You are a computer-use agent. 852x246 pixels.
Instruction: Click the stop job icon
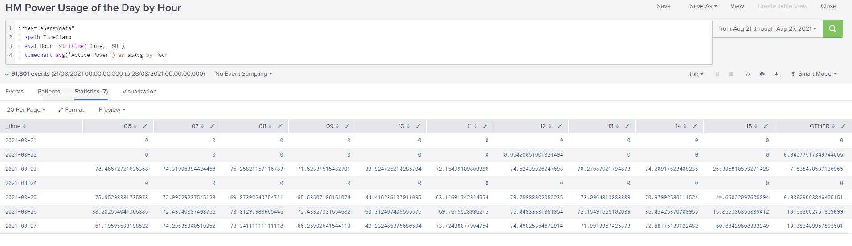731,74
